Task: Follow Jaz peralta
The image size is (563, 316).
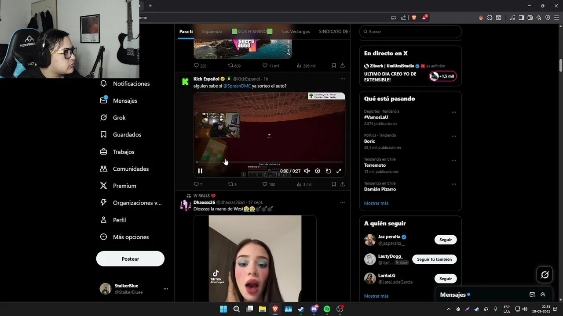Action: tap(446, 240)
